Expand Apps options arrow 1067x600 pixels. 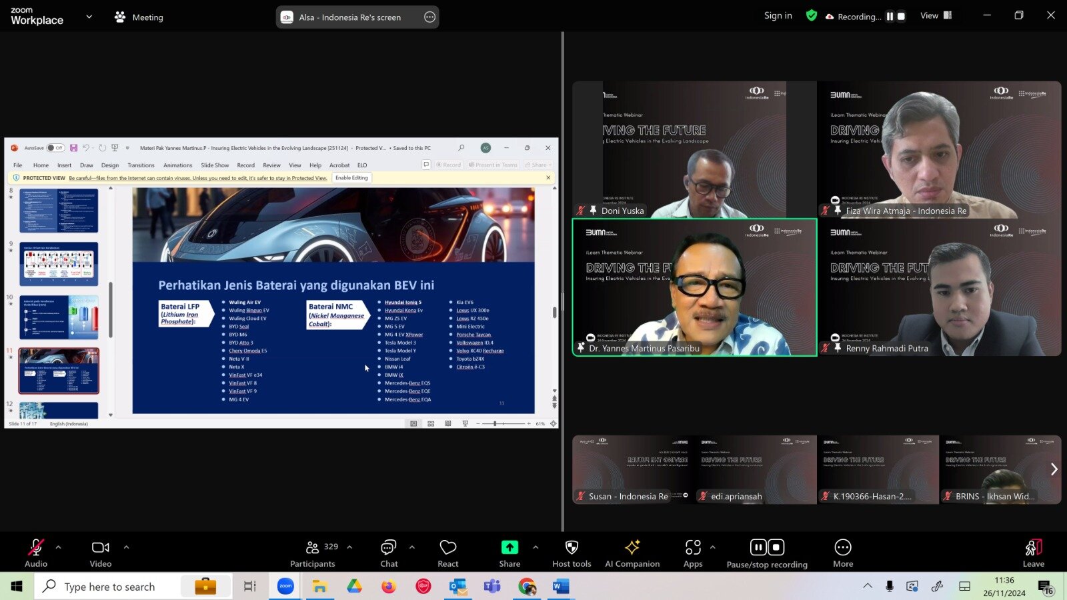point(712,547)
